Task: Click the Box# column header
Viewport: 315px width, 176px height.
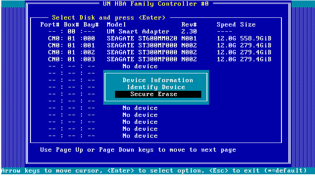Action: (x=71, y=24)
